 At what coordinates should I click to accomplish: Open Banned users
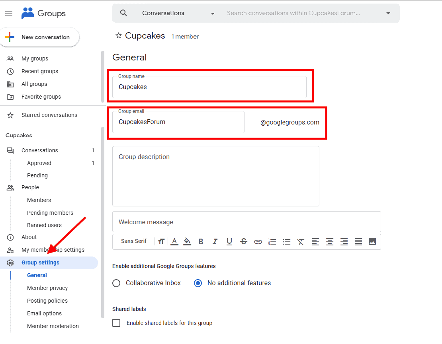coord(44,225)
